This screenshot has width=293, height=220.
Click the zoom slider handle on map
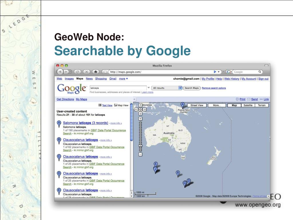click(x=140, y=146)
